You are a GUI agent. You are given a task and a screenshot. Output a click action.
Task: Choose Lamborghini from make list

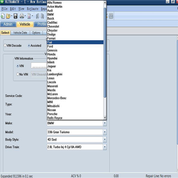pyautogui.click(x=75, y=74)
